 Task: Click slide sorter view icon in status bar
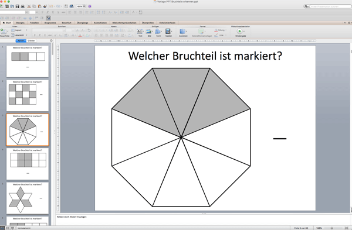click(x=8, y=228)
